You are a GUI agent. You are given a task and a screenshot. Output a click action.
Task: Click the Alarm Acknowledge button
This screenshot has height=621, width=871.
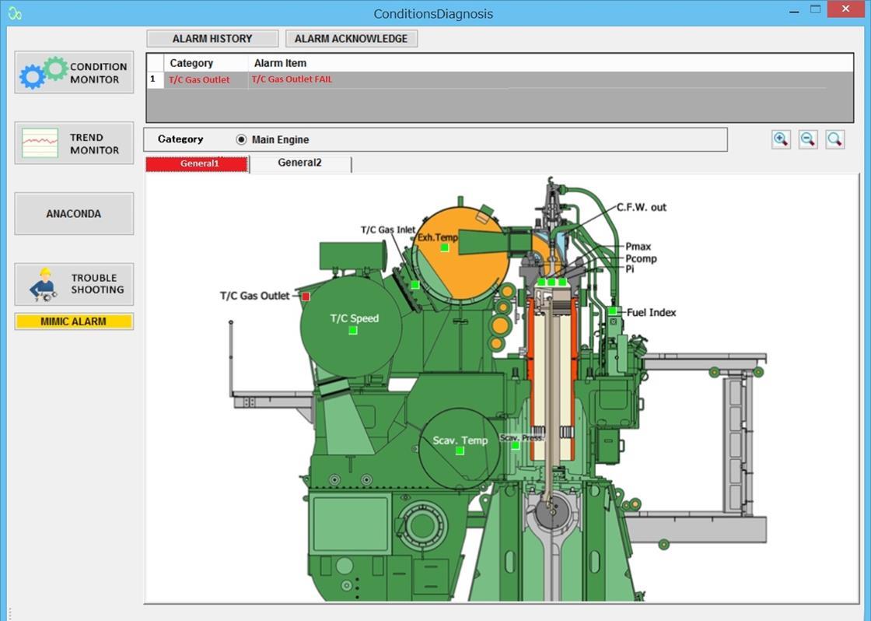click(x=351, y=38)
